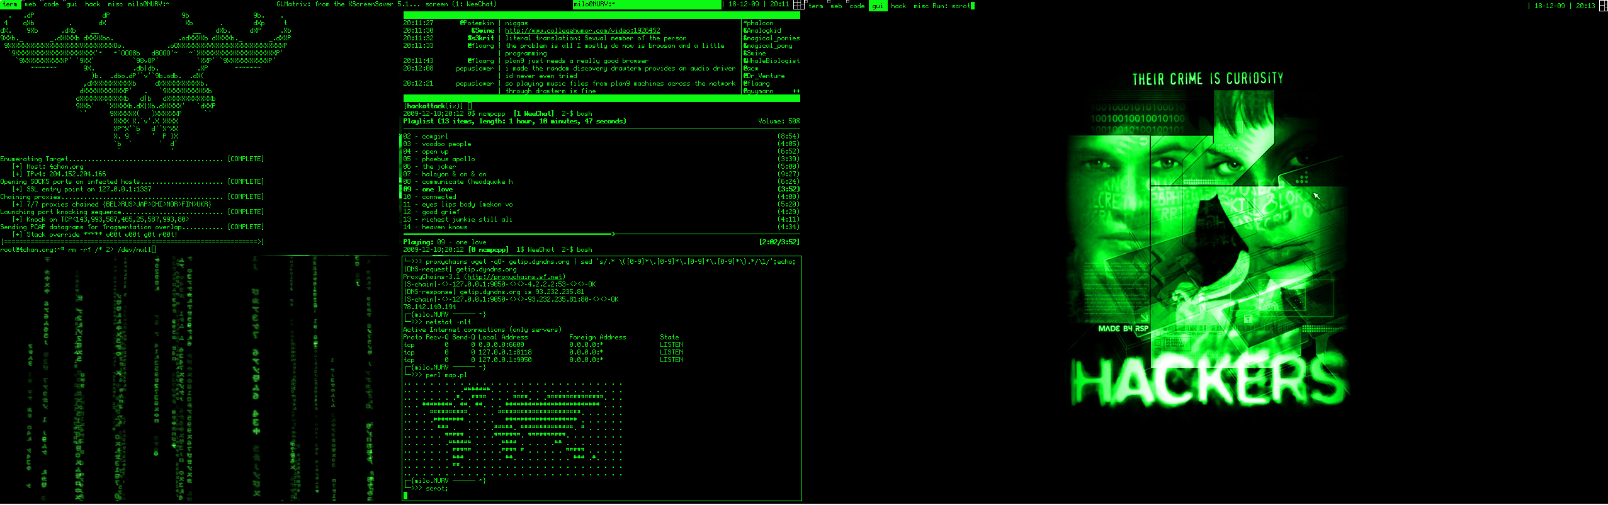This screenshot has width=1608, height=505.
Task: Select track '03 - voodoo people' in playlist
Action: tap(601, 144)
